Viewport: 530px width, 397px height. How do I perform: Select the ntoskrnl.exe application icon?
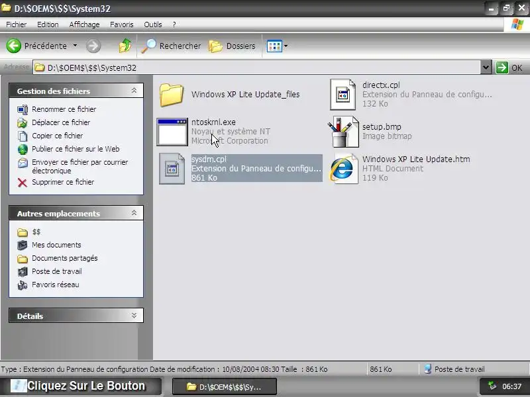pos(172,132)
